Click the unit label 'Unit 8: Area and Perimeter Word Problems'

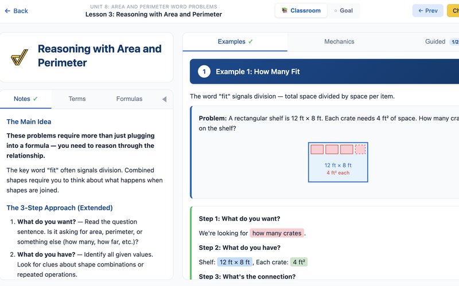(153, 6)
